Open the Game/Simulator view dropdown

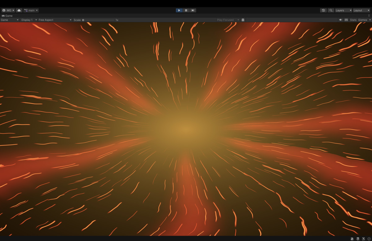[10, 20]
